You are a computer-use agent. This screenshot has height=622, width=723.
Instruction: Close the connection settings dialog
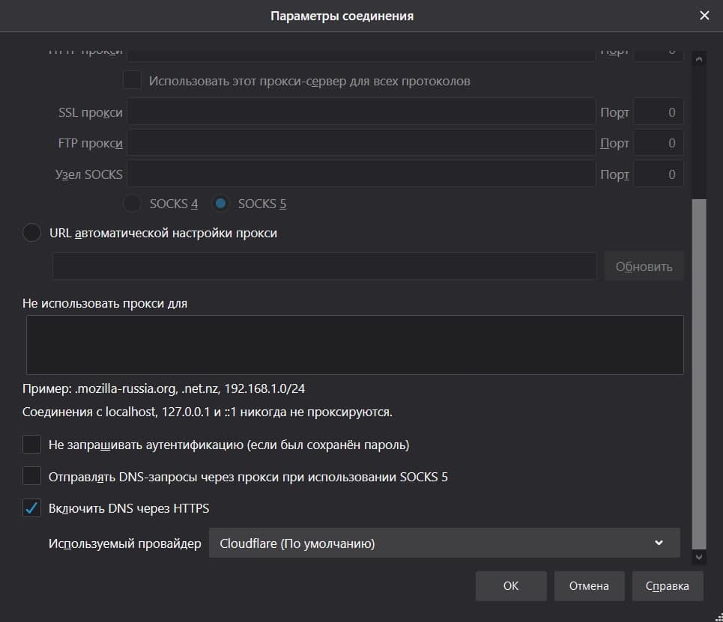click(704, 15)
